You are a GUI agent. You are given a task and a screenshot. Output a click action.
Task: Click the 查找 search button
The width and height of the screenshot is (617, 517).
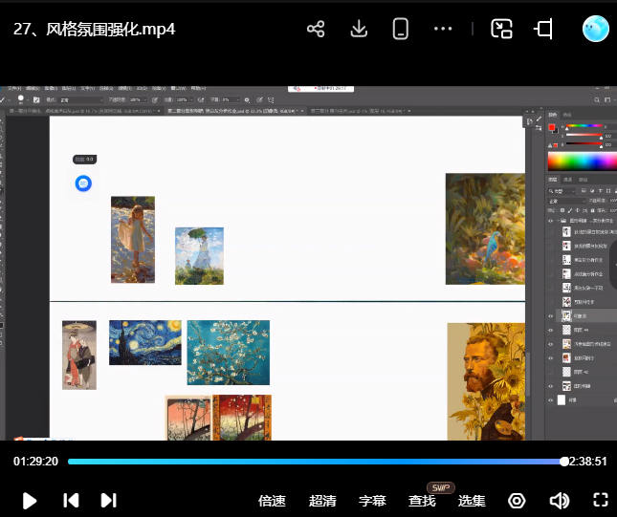pyautogui.click(x=422, y=501)
